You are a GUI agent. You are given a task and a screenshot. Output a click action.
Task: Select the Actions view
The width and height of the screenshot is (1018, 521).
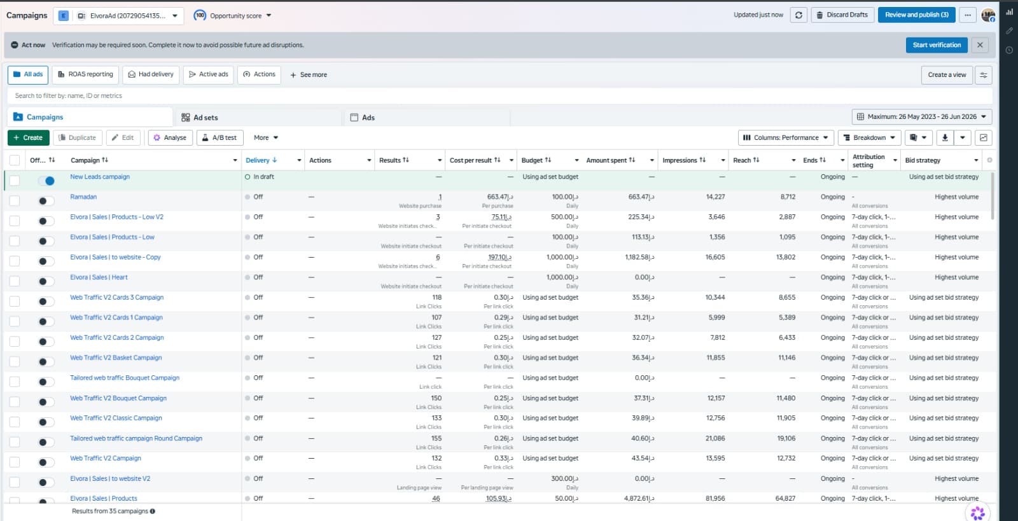click(x=259, y=75)
